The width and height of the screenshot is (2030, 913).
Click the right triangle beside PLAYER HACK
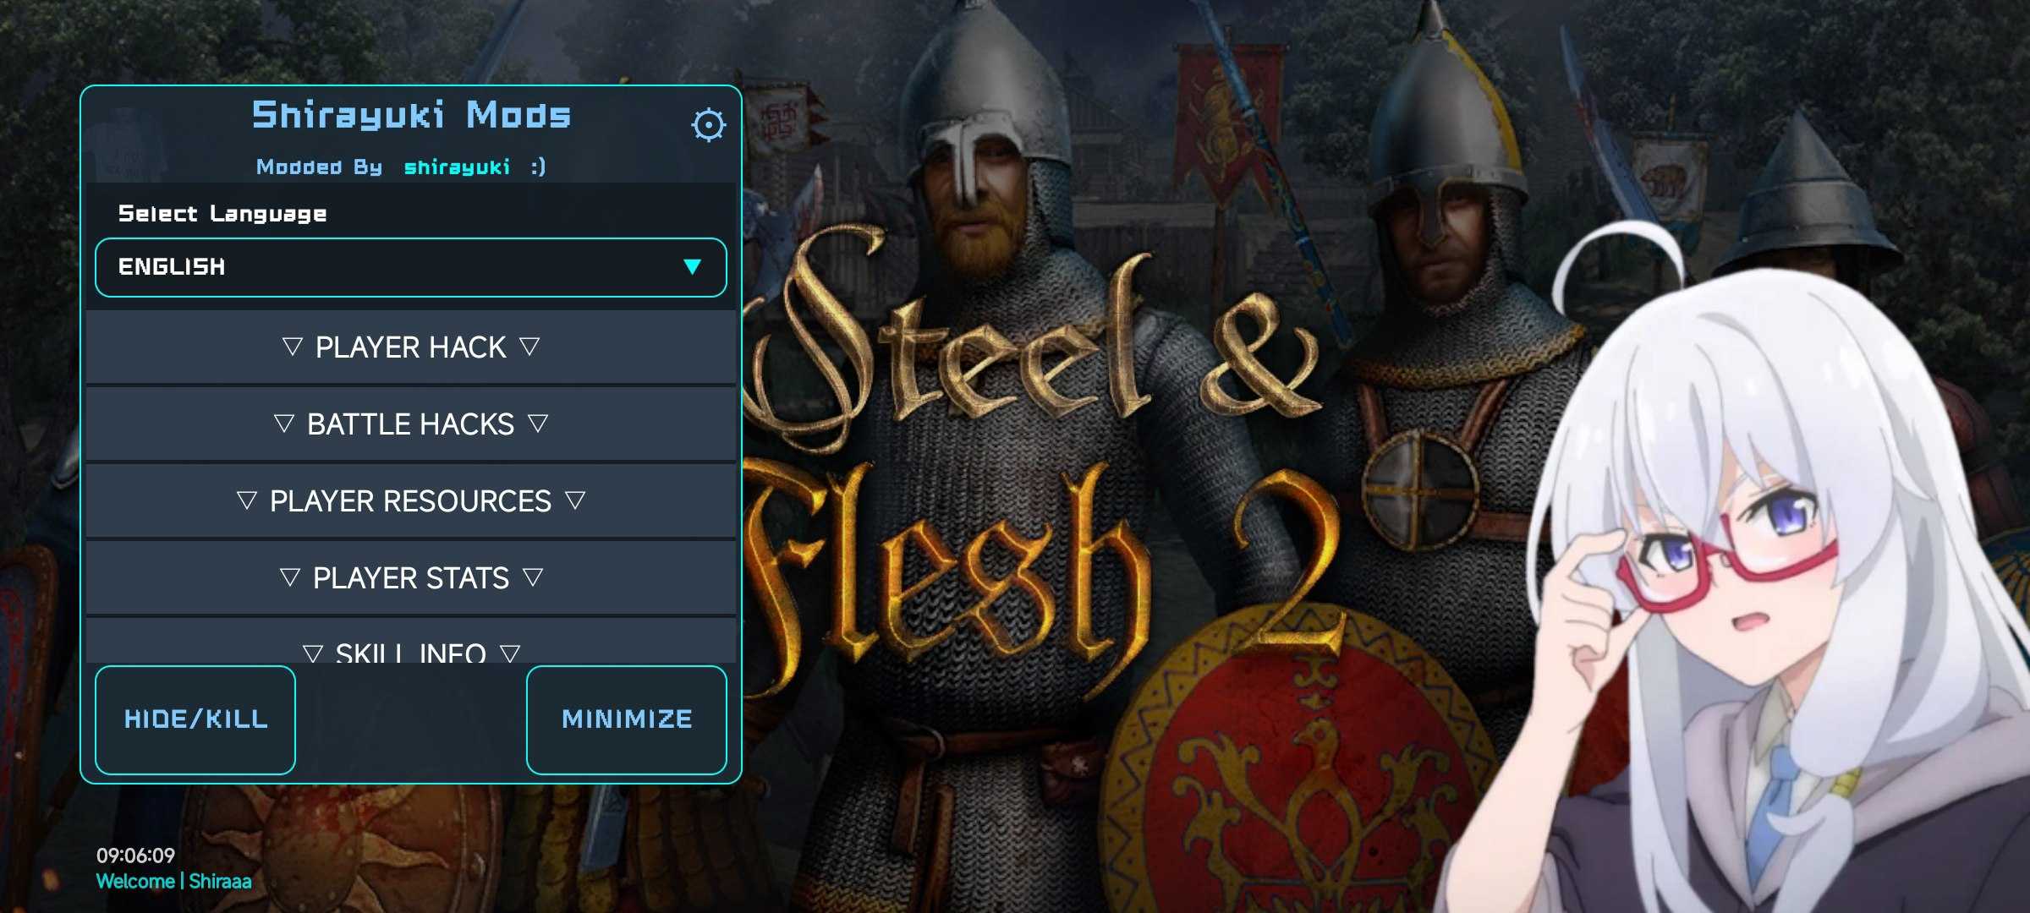pyautogui.click(x=529, y=347)
